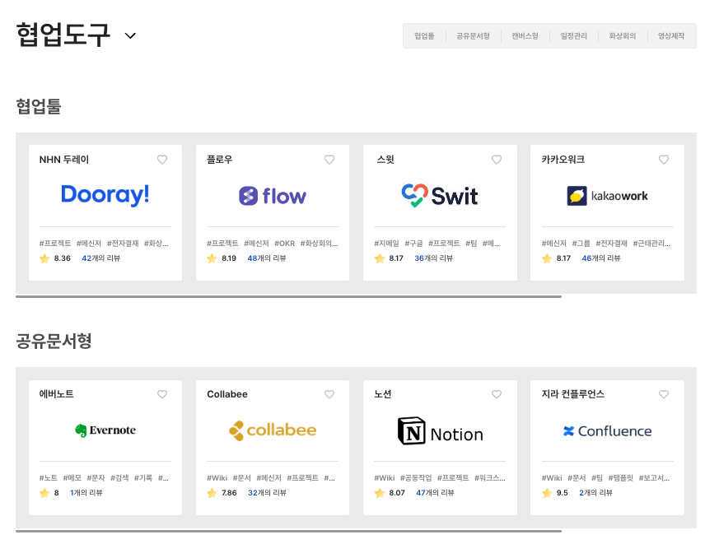Open the collabee logo
Screen dimensions: 719x544
[273, 430]
